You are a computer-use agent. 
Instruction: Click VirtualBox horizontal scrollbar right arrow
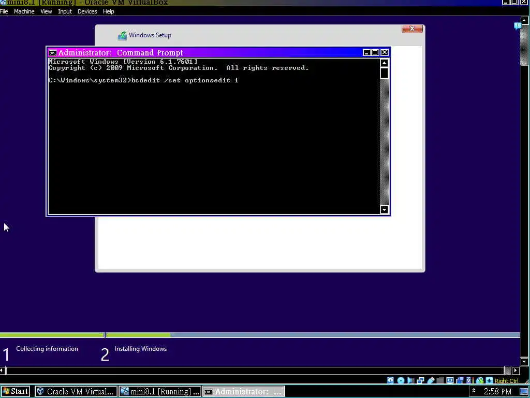(516, 370)
